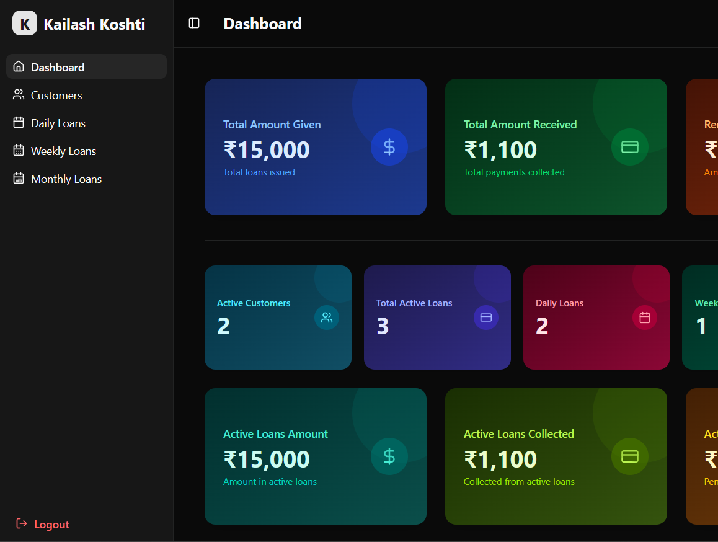
Task: Open the Dashboard menu item
Action: pos(87,67)
